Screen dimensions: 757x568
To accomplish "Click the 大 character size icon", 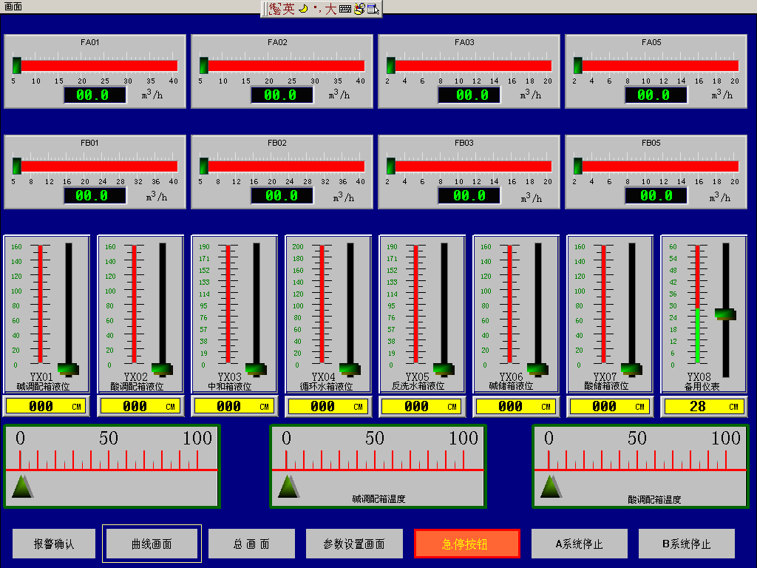I will click(x=330, y=9).
